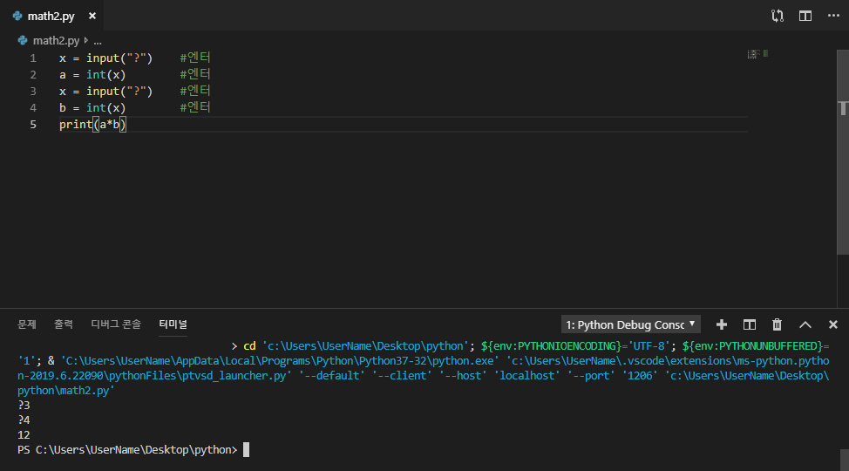Click the Python file icon in breadcrumb
This screenshot has width=849, height=471.
[22, 41]
